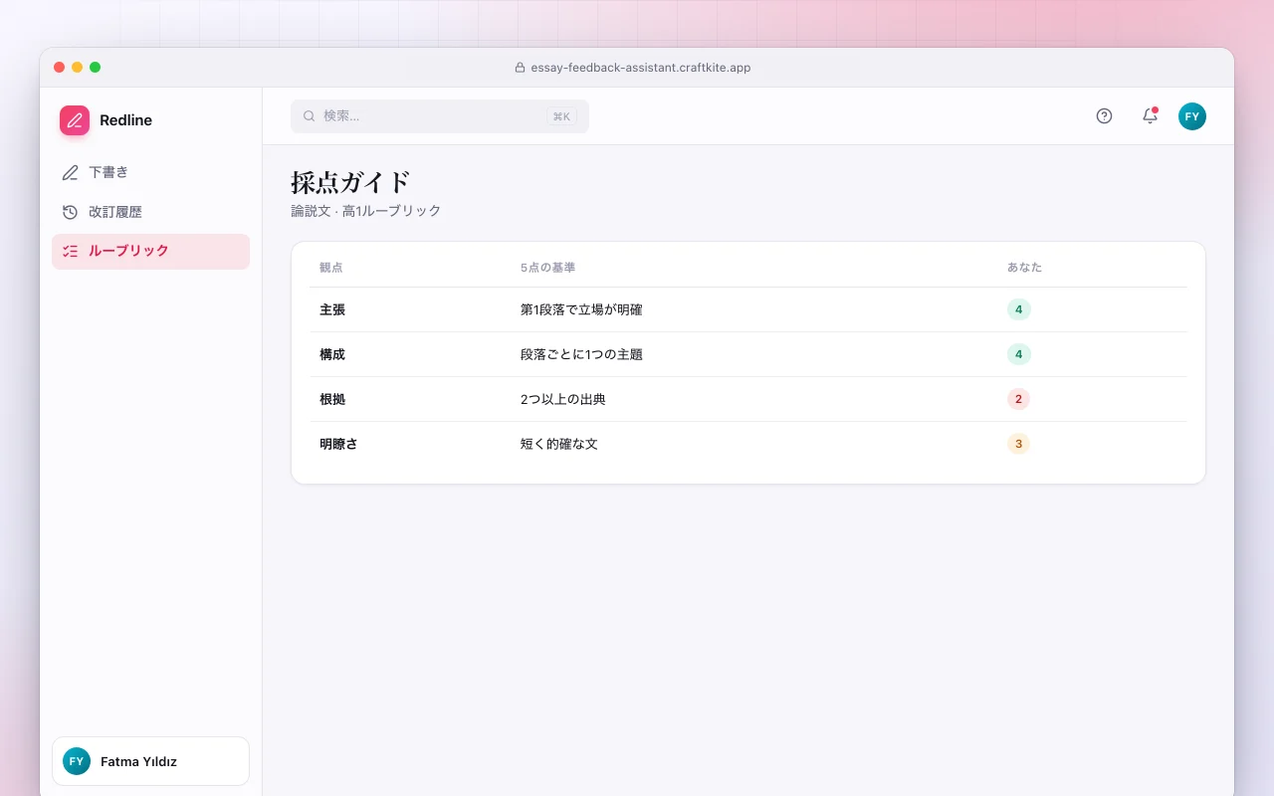Viewport: 1274px width, 796px height.
Task: Click the Redline app name
Action: tap(126, 120)
